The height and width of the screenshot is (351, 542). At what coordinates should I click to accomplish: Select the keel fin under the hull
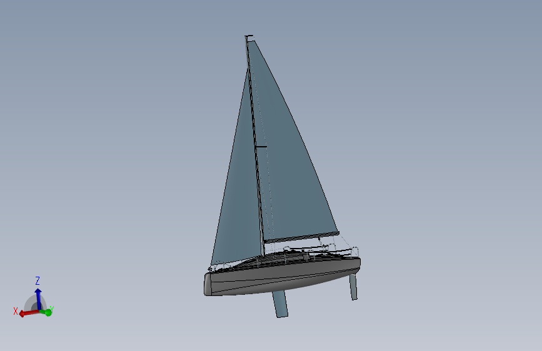[280, 304]
